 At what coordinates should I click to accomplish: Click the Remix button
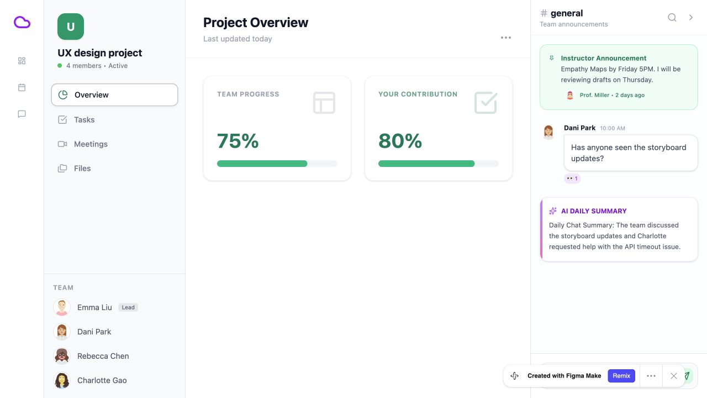(x=621, y=376)
